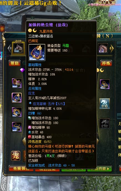
Task: Click the red 领悟技能 tab
Action: click(47, 169)
